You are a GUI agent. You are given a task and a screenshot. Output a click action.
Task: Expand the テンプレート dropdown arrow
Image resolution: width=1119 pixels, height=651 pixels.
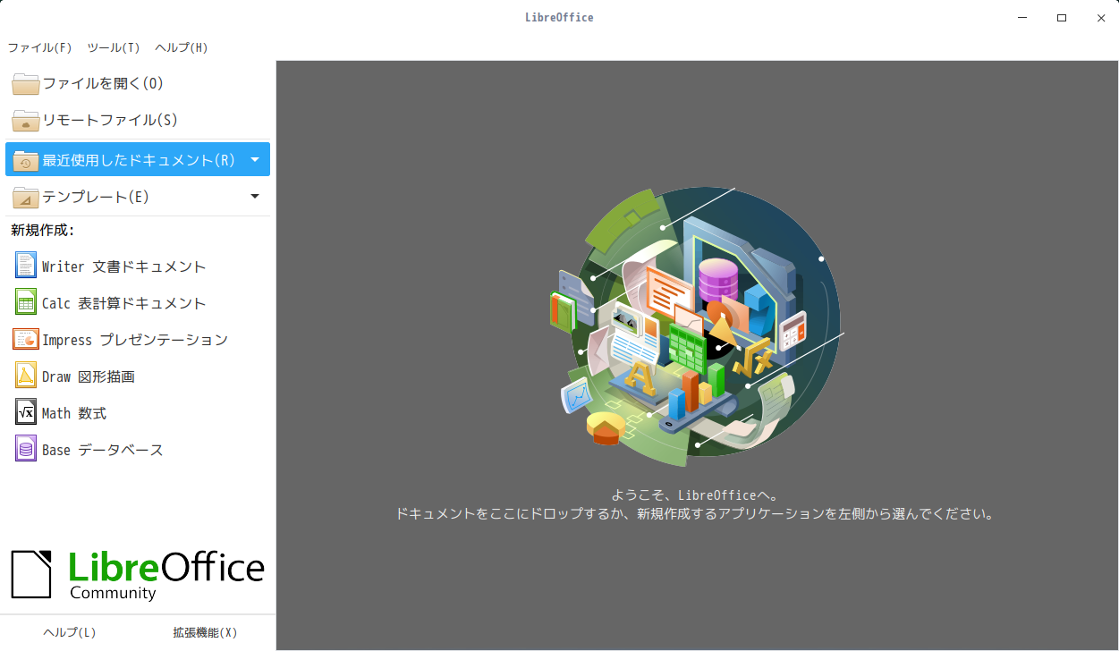255,197
